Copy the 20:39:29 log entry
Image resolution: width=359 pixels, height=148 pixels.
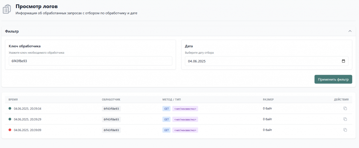[345, 119]
